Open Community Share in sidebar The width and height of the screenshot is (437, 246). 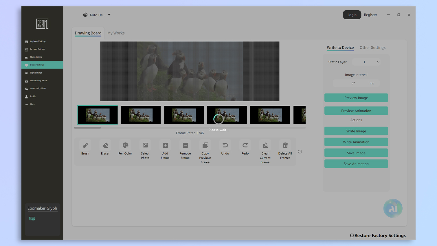(x=42, y=88)
